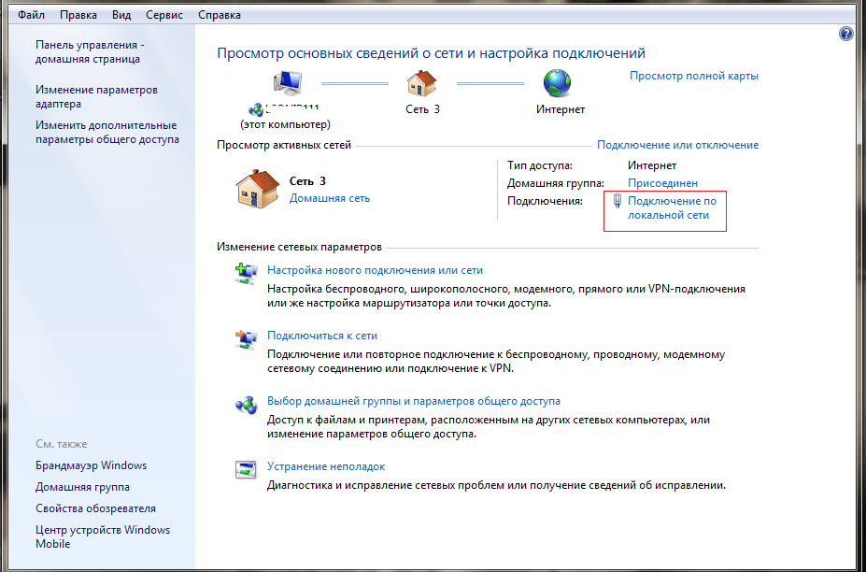Click the troubleshooting icon beside Устранение неполадок
This screenshot has height=572, width=866.
(x=246, y=470)
